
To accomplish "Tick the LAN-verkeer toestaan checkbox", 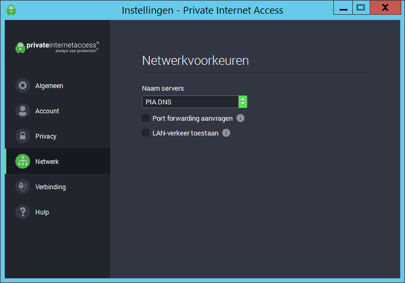I will pyautogui.click(x=146, y=133).
